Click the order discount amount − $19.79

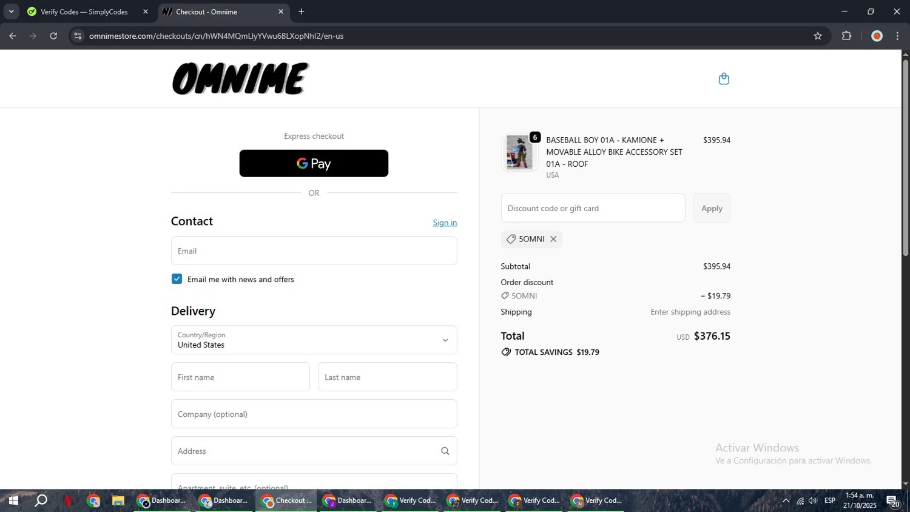[715, 296]
